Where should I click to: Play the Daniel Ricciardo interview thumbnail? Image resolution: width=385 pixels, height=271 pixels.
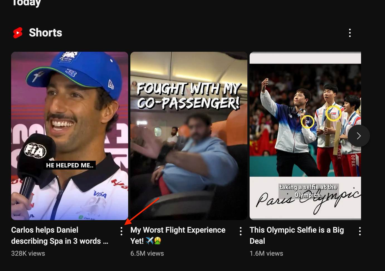point(69,135)
